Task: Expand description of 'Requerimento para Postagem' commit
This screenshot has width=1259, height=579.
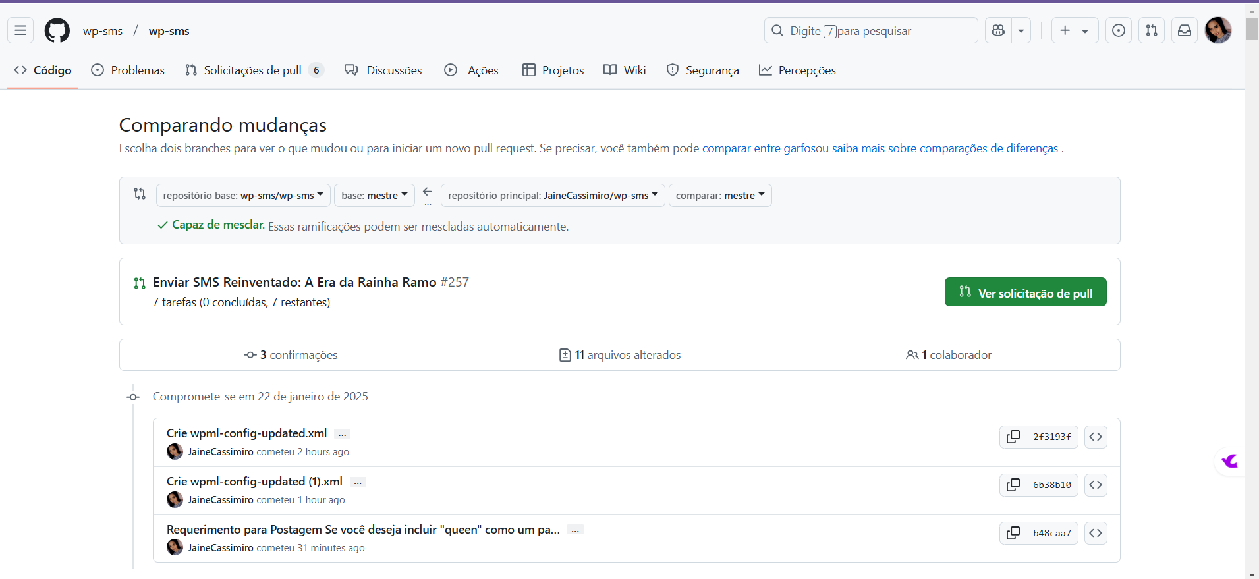Action: pyautogui.click(x=575, y=530)
